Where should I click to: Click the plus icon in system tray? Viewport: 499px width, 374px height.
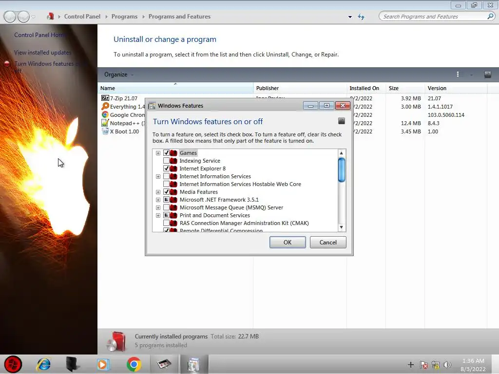pyautogui.click(x=410, y=365)
